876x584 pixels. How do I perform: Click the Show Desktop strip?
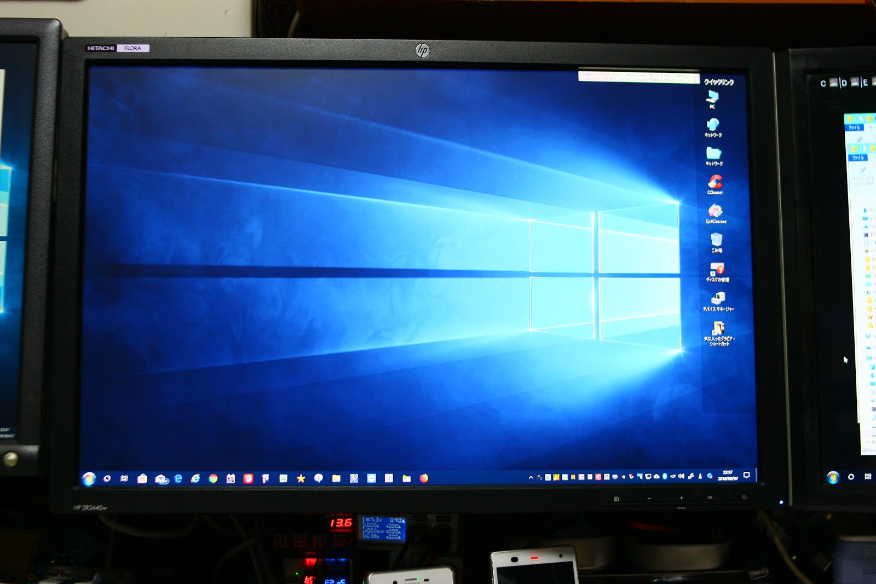[x=756, y=475]
